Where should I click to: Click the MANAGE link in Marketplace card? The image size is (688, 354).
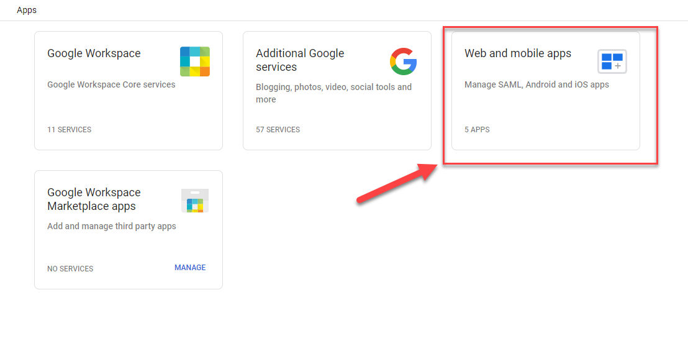coord(190,268)
